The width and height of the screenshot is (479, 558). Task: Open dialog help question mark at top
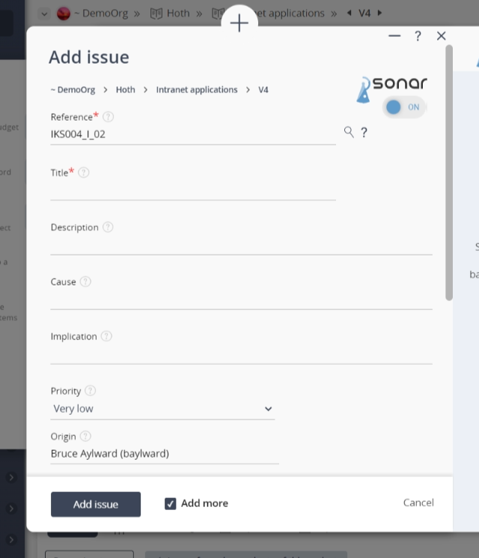click(x=418, y=36)
